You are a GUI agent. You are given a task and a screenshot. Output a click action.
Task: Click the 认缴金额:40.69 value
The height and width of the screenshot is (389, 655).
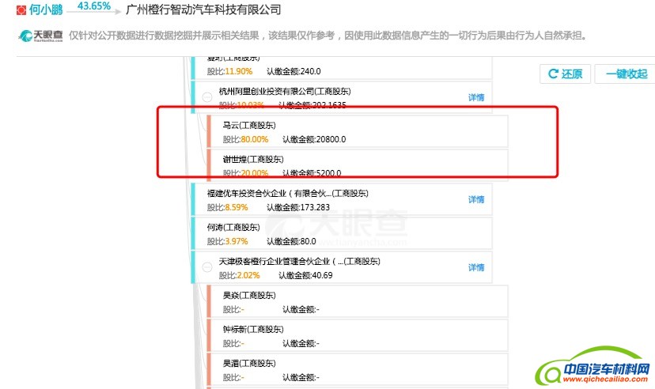coord(305,275)
